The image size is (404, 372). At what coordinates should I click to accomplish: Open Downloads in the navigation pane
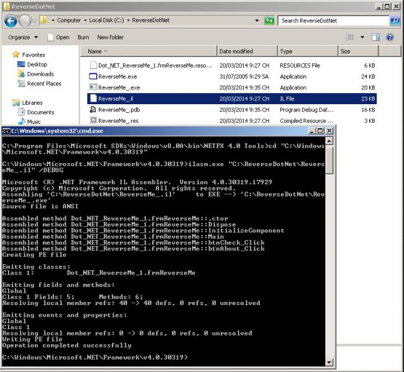[40, 74]
